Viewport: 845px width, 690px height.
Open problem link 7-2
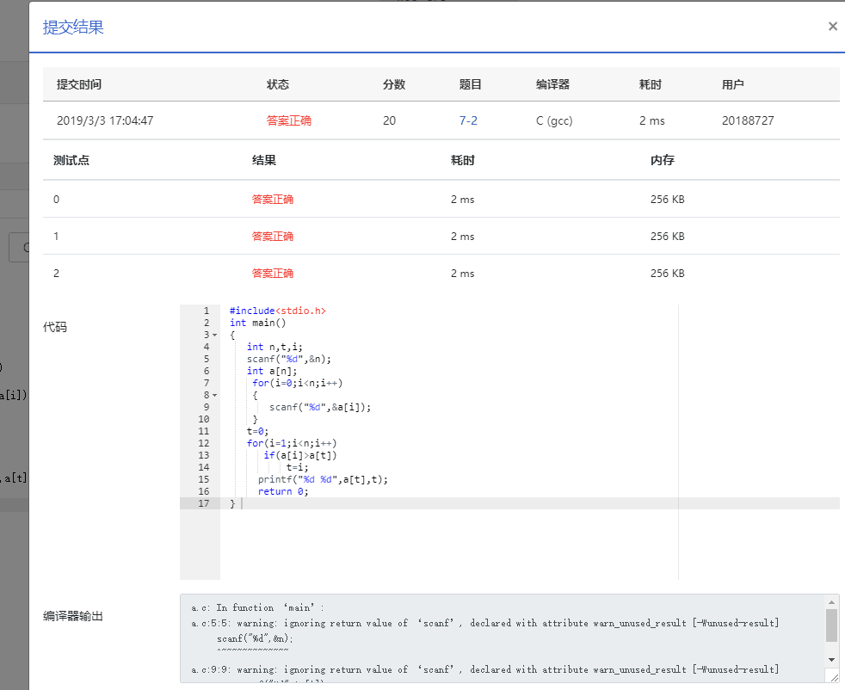click(468, 120)
